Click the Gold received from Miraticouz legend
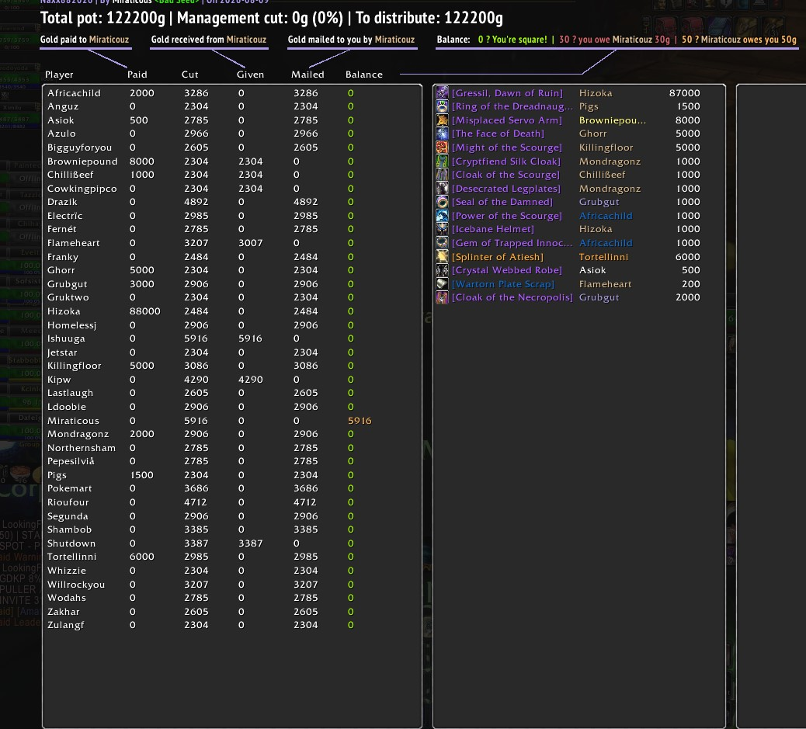806x729 pixels. (209, 40)
